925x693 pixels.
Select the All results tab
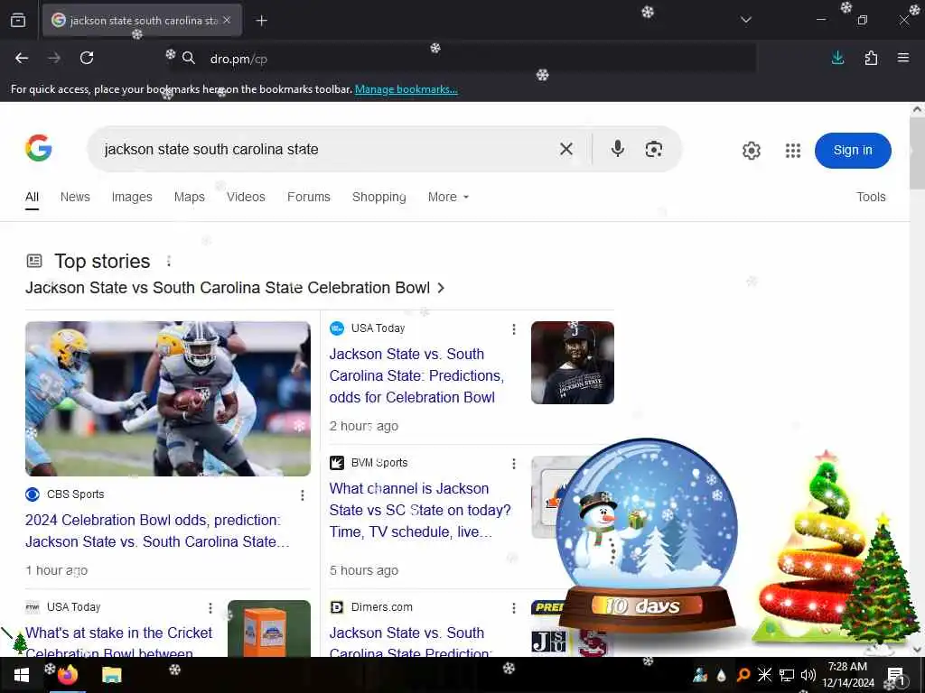coord(33,198)
